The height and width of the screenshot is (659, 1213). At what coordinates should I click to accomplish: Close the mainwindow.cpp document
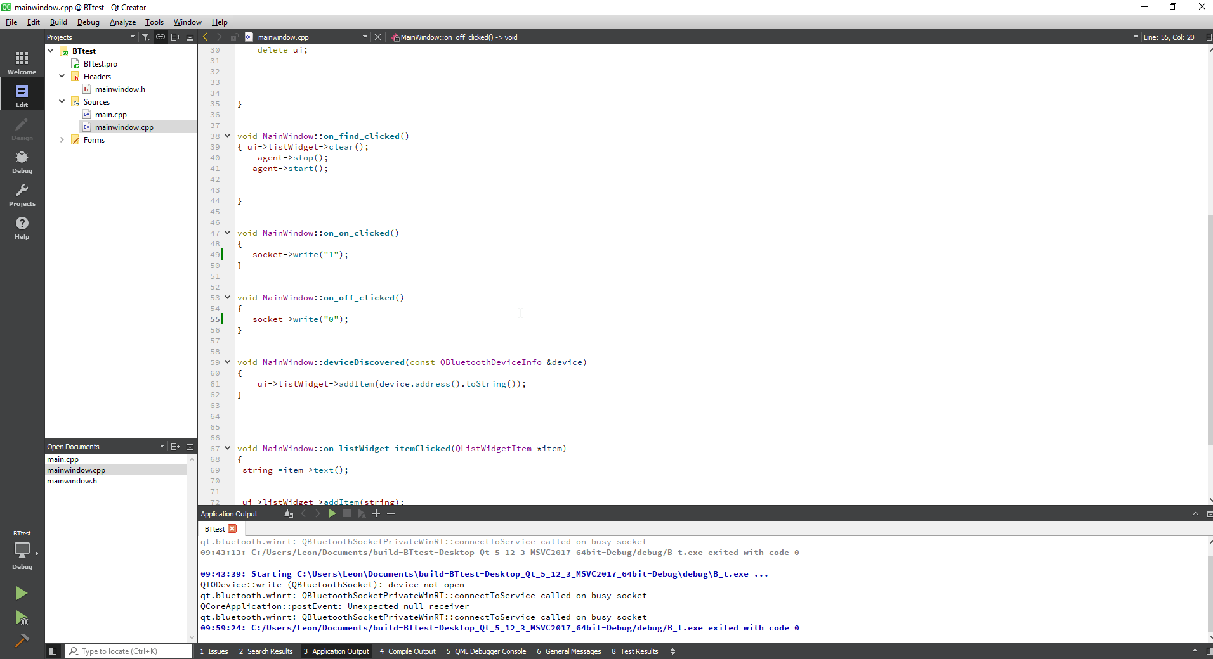(x=377, y=37)
